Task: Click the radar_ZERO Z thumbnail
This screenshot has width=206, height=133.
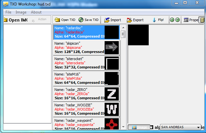Action: (x=112, y=94)
